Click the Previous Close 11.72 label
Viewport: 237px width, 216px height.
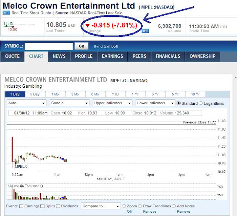click(199, 122)
